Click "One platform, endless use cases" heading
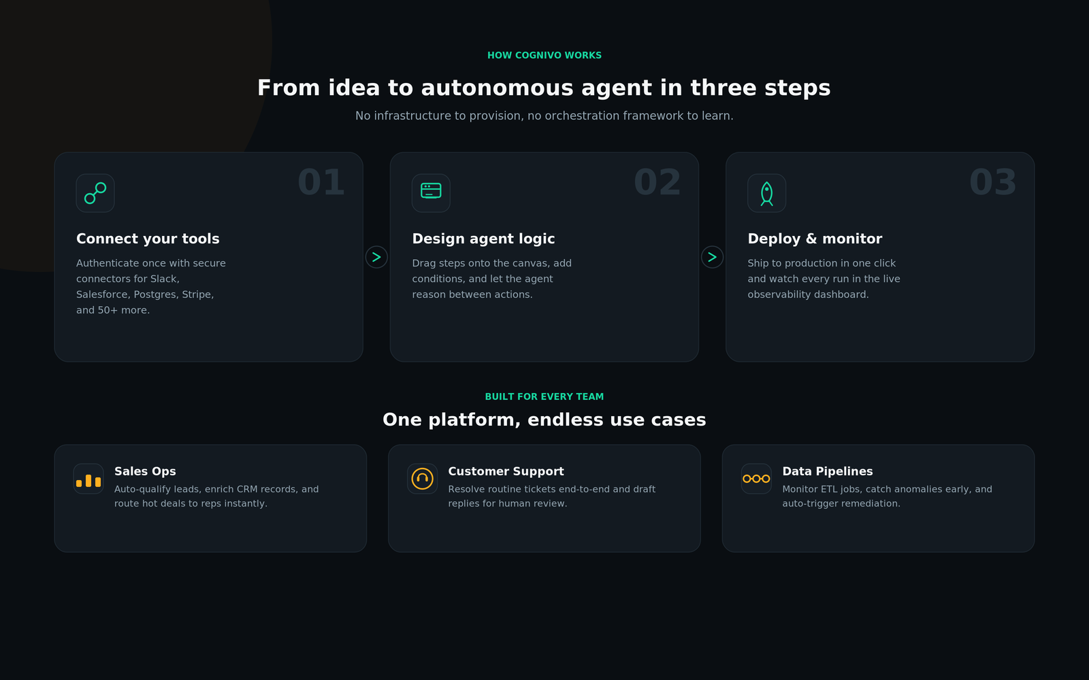1089x680 pixels. (544, 420)
